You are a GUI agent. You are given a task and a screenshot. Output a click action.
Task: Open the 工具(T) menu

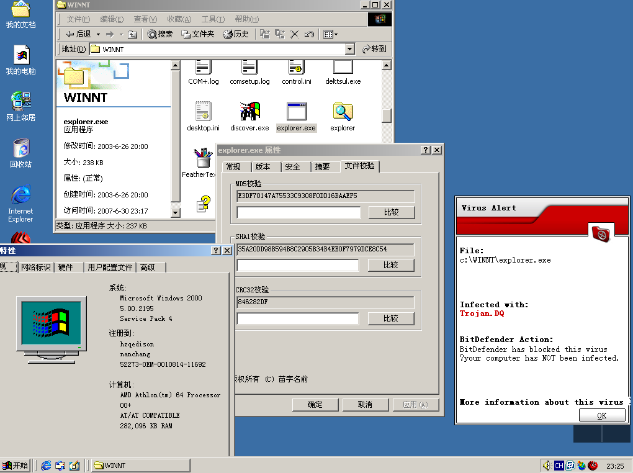[213, 19]
